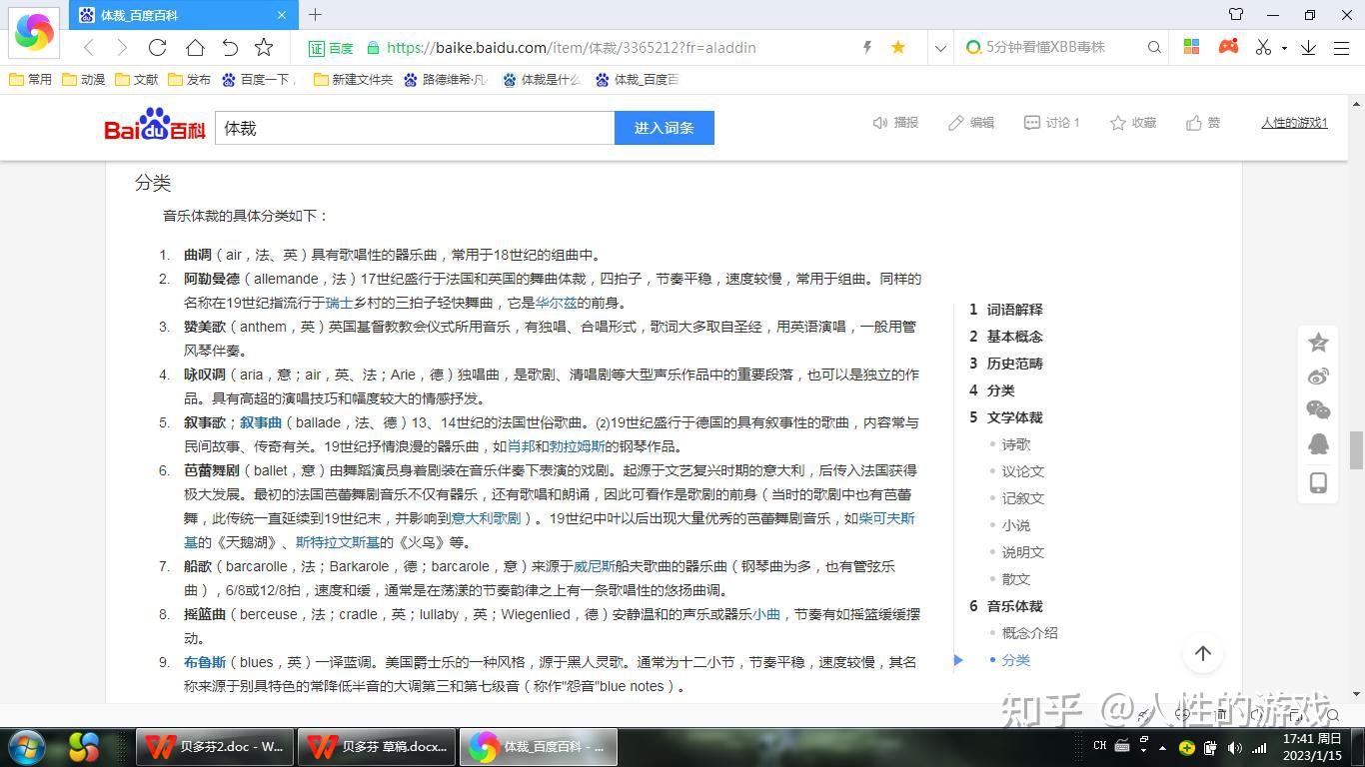1365x767 pixels.
Task: Open the 瑞士 link
Action: click(x=339, y=303)
